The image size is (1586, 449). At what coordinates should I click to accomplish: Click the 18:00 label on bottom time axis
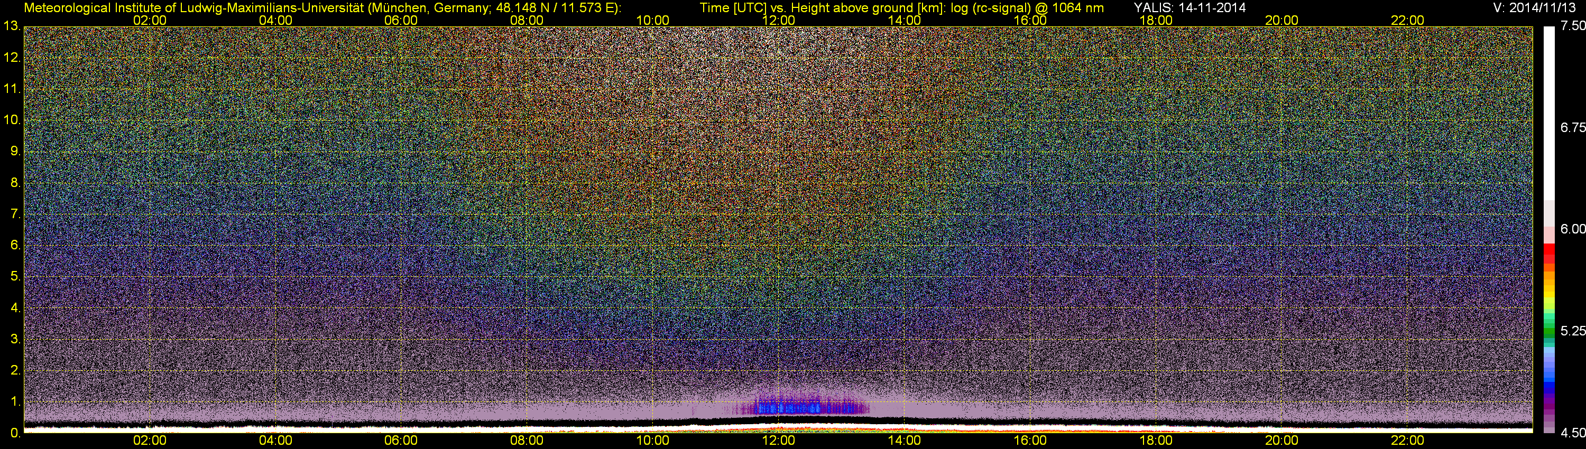tap(1156, 441)
